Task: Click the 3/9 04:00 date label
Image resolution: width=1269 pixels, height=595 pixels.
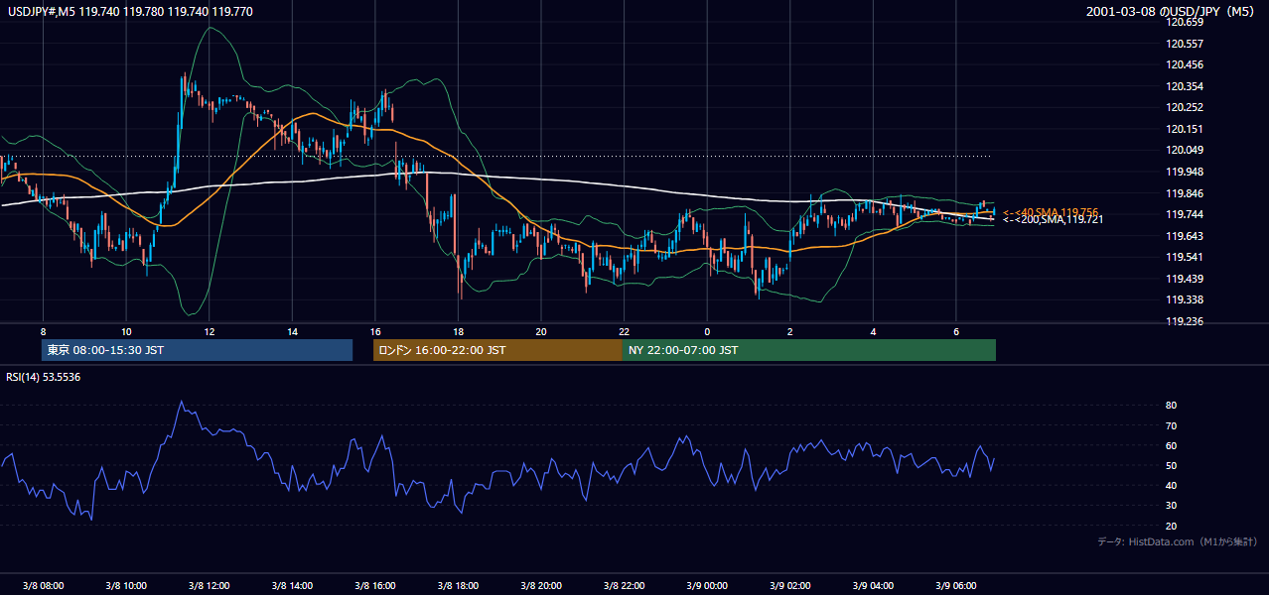Action: point(874,586)
